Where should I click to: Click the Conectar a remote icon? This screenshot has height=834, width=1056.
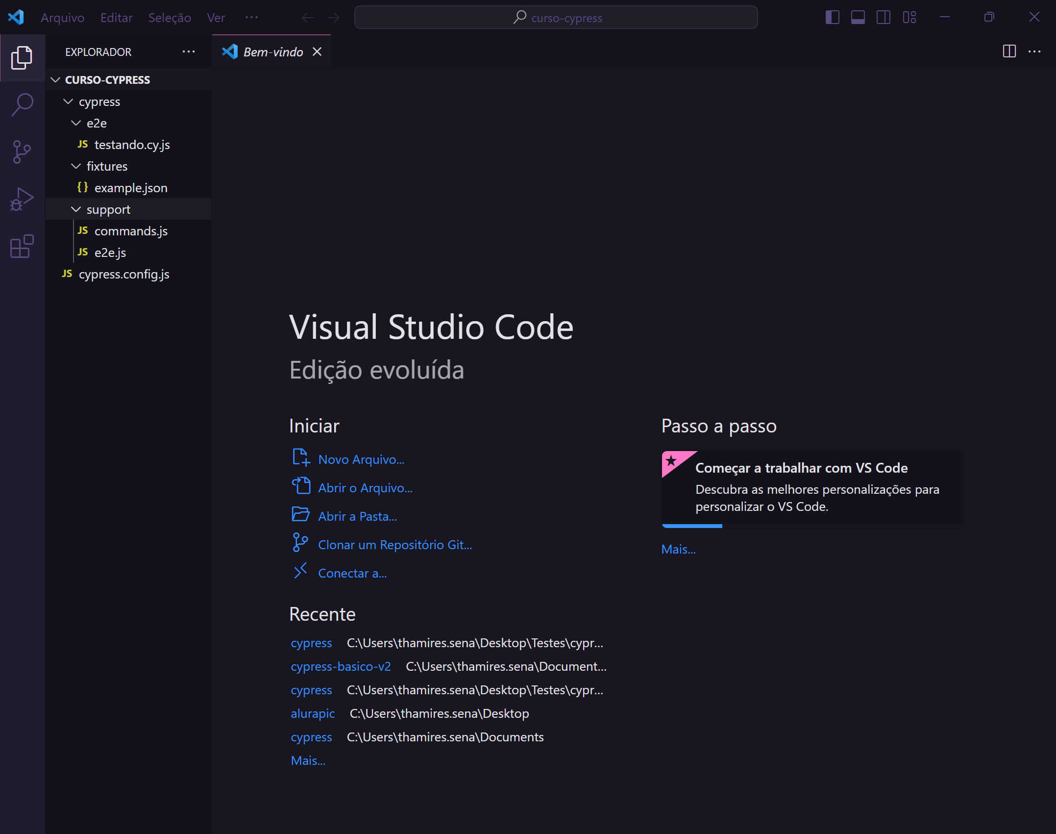(x=300, y=571)
